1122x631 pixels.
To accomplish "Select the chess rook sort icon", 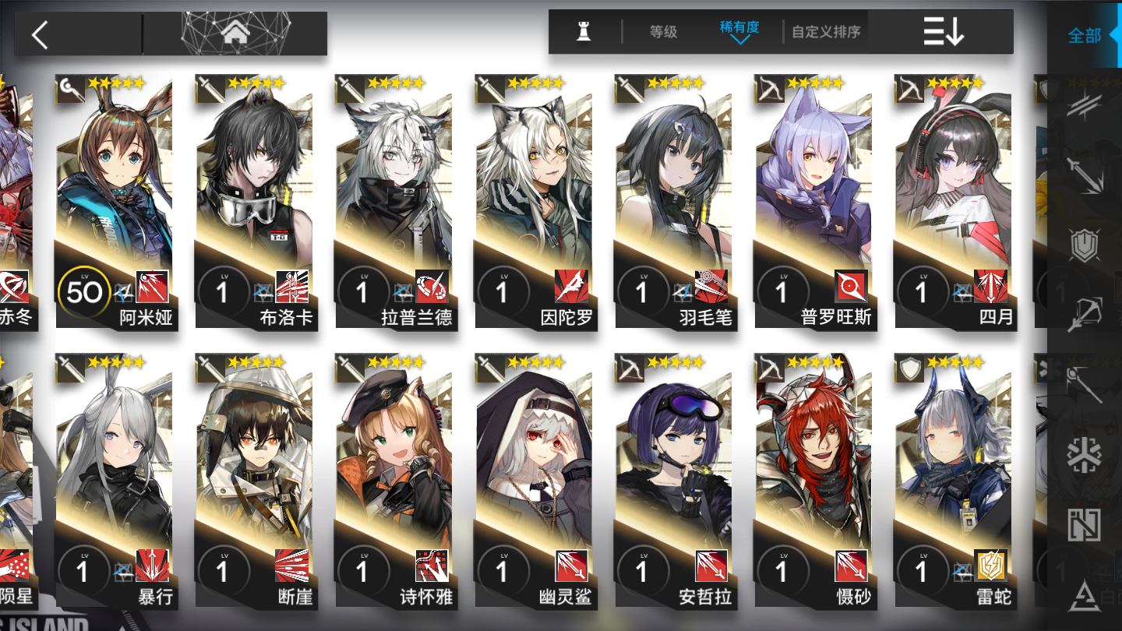I will point(582,32).
